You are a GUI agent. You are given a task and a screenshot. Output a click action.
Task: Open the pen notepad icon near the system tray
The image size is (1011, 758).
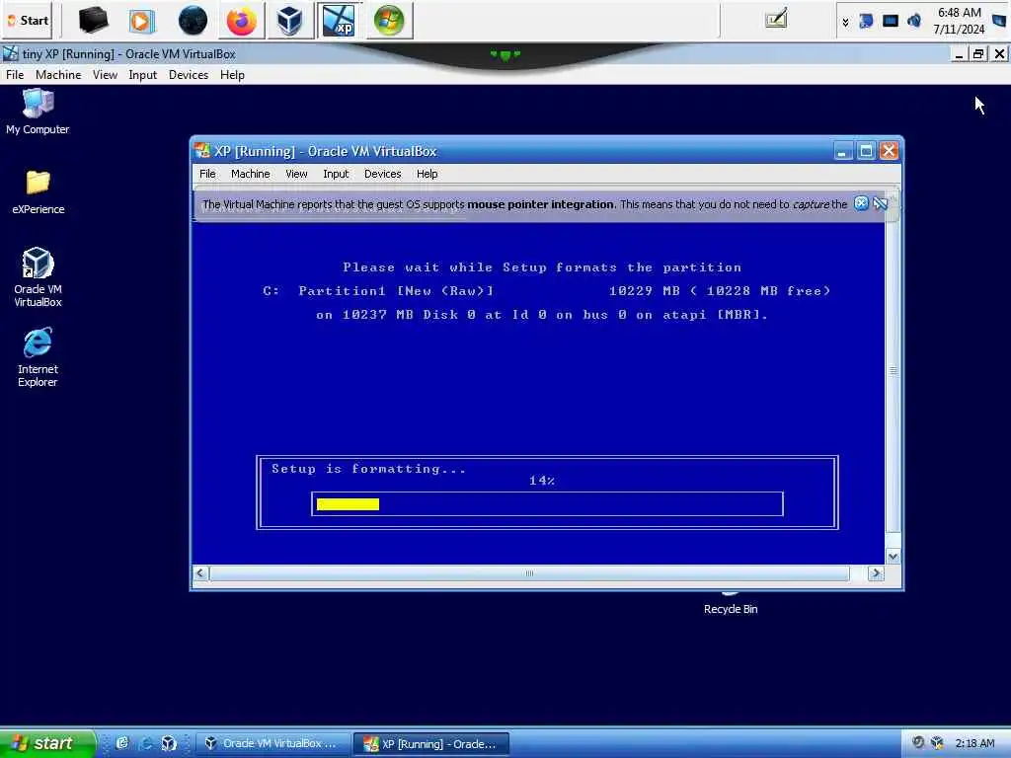776,19
